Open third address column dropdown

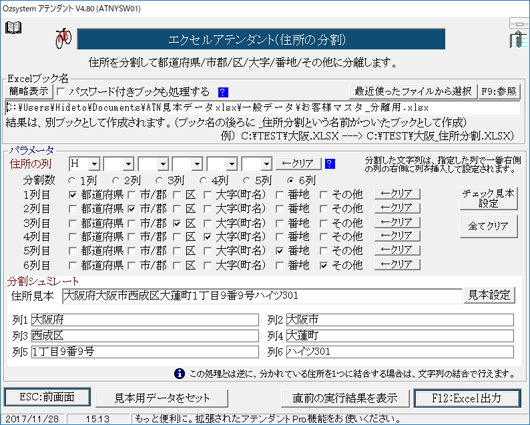pyautogui.click(x=163, y=164)
